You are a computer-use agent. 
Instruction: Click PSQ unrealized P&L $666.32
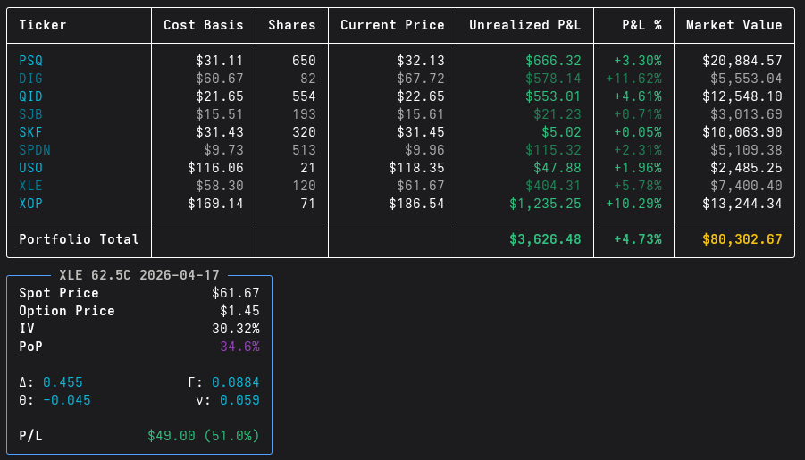coord(553,61)
